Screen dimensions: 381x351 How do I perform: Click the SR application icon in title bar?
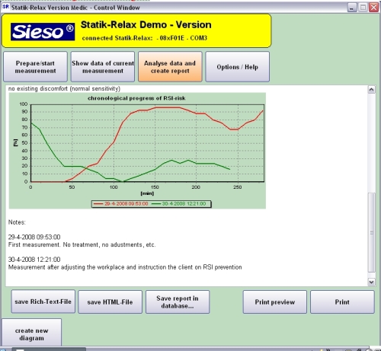click(6, 7)
